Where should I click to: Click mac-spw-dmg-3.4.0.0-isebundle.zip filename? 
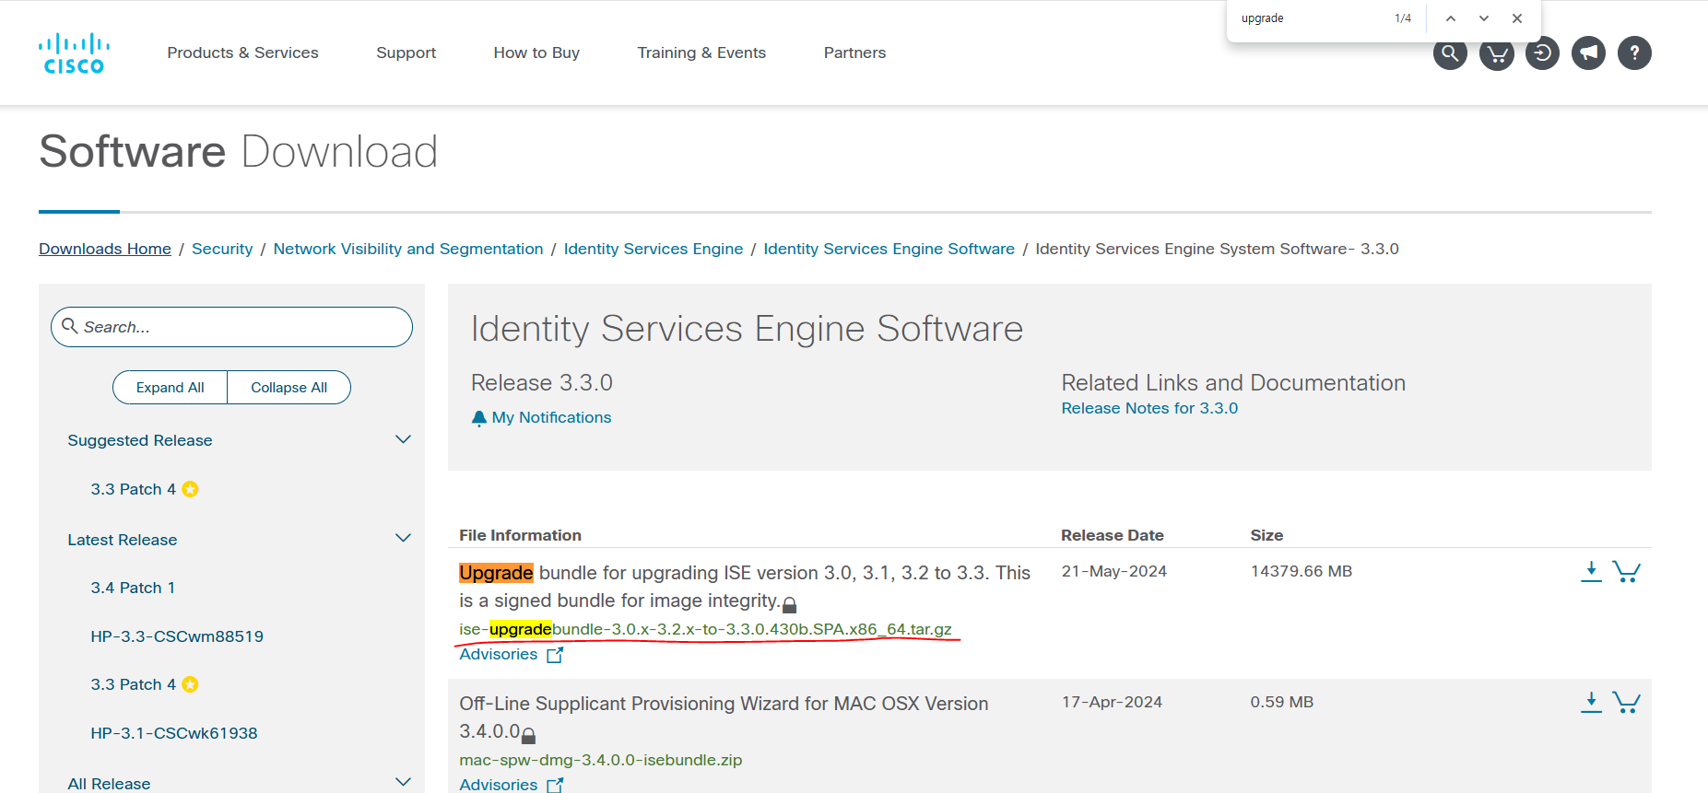pos(601,760)
